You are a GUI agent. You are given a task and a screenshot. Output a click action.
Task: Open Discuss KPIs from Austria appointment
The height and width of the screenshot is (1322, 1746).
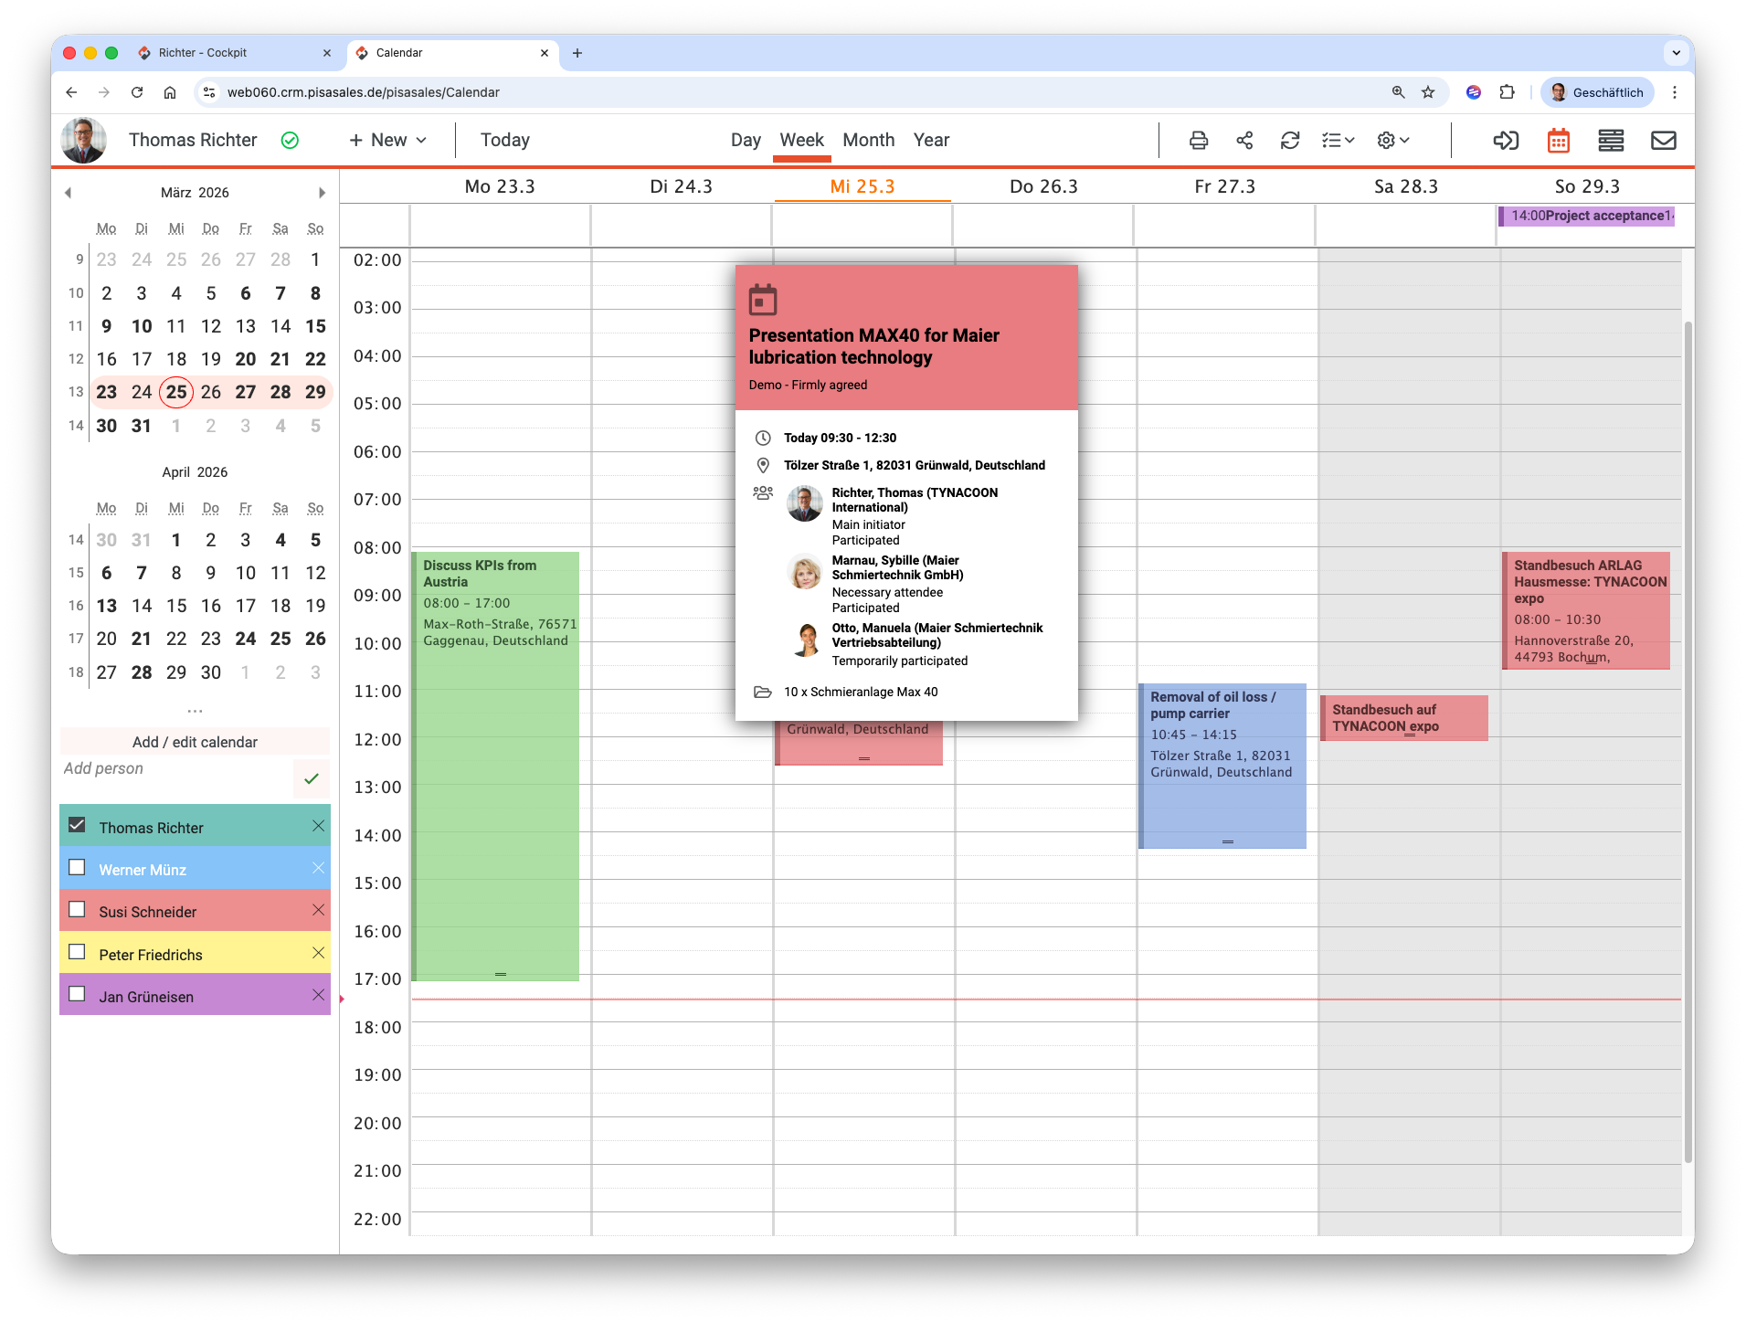[495, 766]
